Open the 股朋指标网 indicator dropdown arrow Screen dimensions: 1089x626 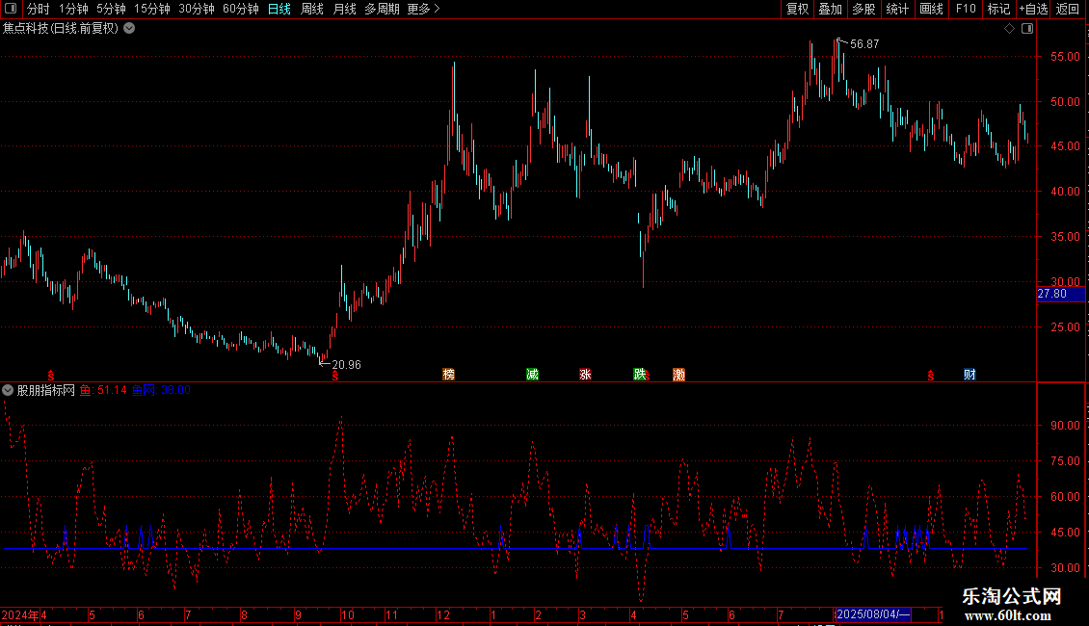(x=8, y=390)
